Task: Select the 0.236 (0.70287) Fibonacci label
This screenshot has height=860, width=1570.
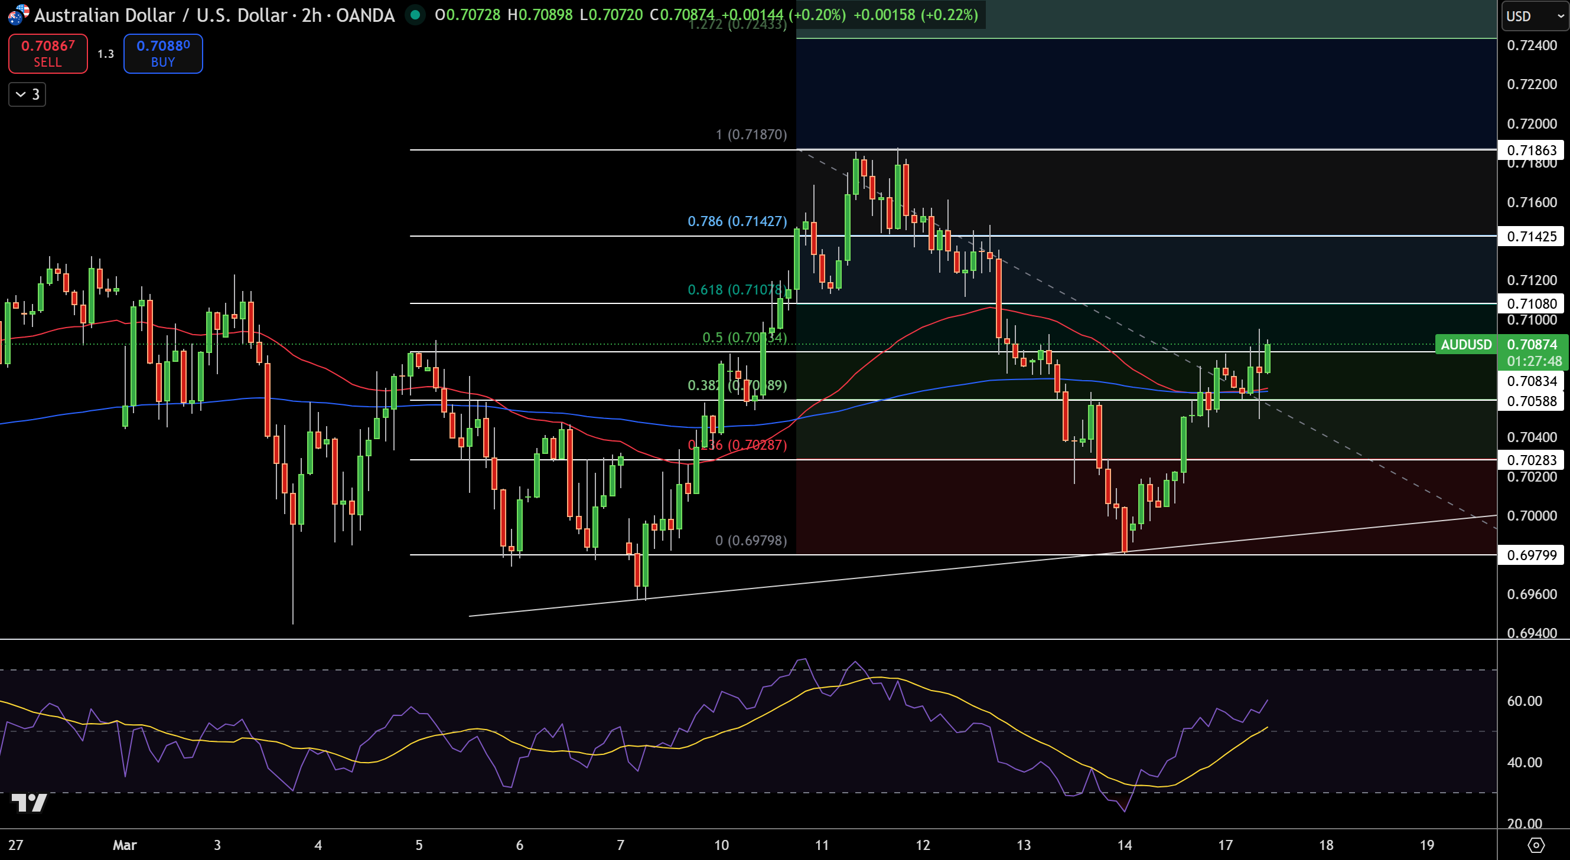Action: (737, 444)
